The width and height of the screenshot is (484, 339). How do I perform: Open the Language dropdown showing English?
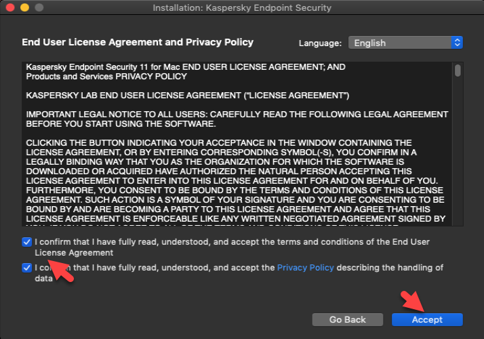click(405, 43)
